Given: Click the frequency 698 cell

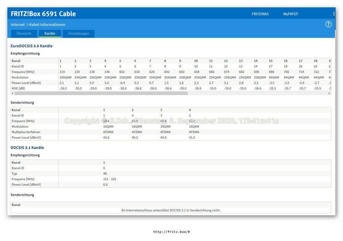Looking at the screenshot, I should tap(271, 72).
